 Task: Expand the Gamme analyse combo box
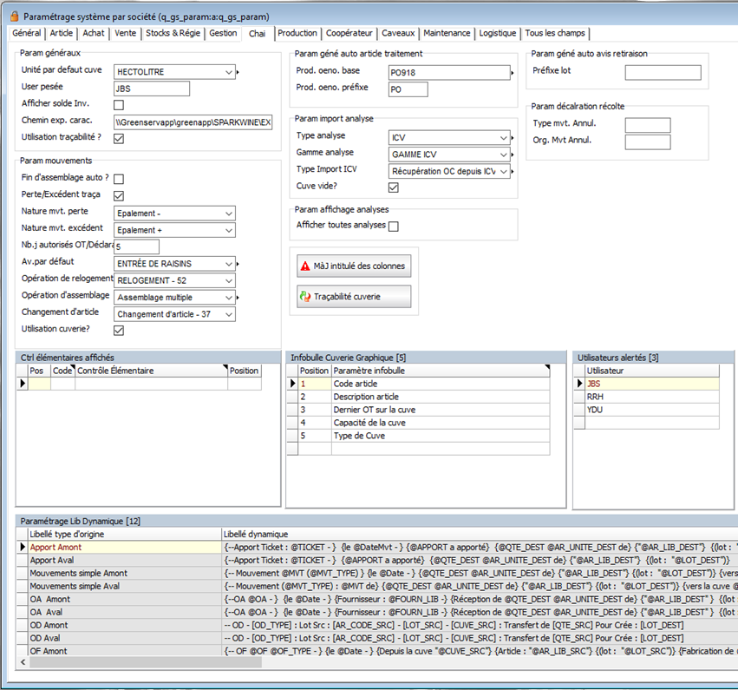504,154
